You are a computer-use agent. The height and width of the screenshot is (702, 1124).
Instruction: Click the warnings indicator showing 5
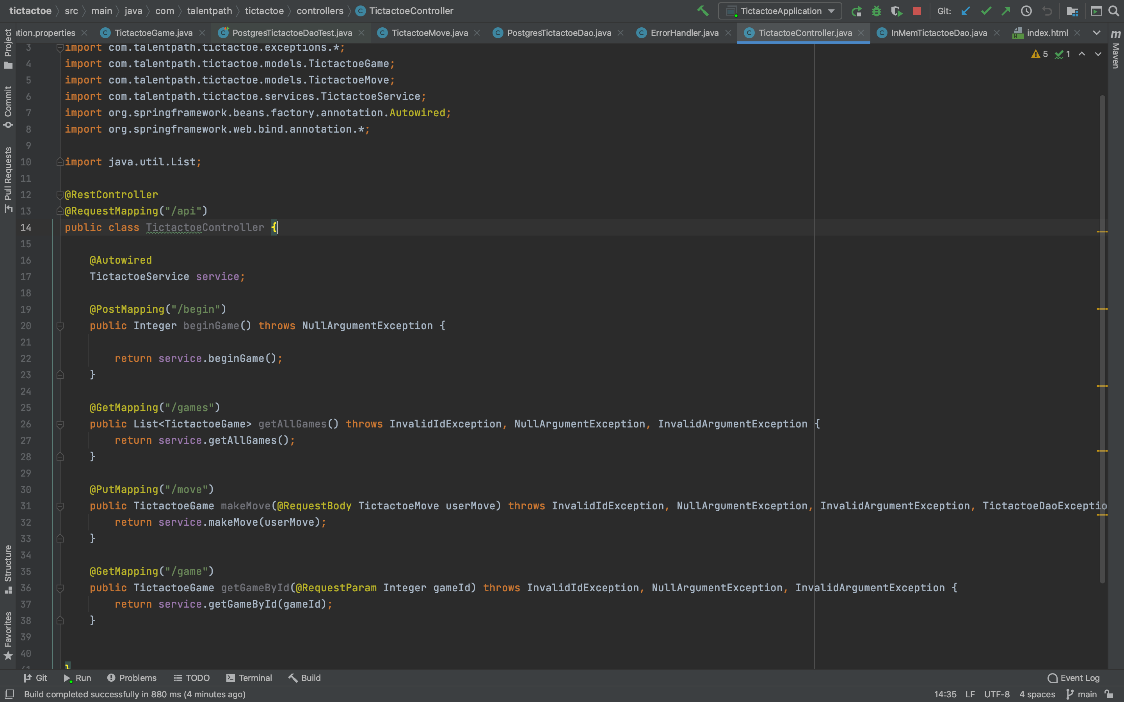(x=1039, y=54)
